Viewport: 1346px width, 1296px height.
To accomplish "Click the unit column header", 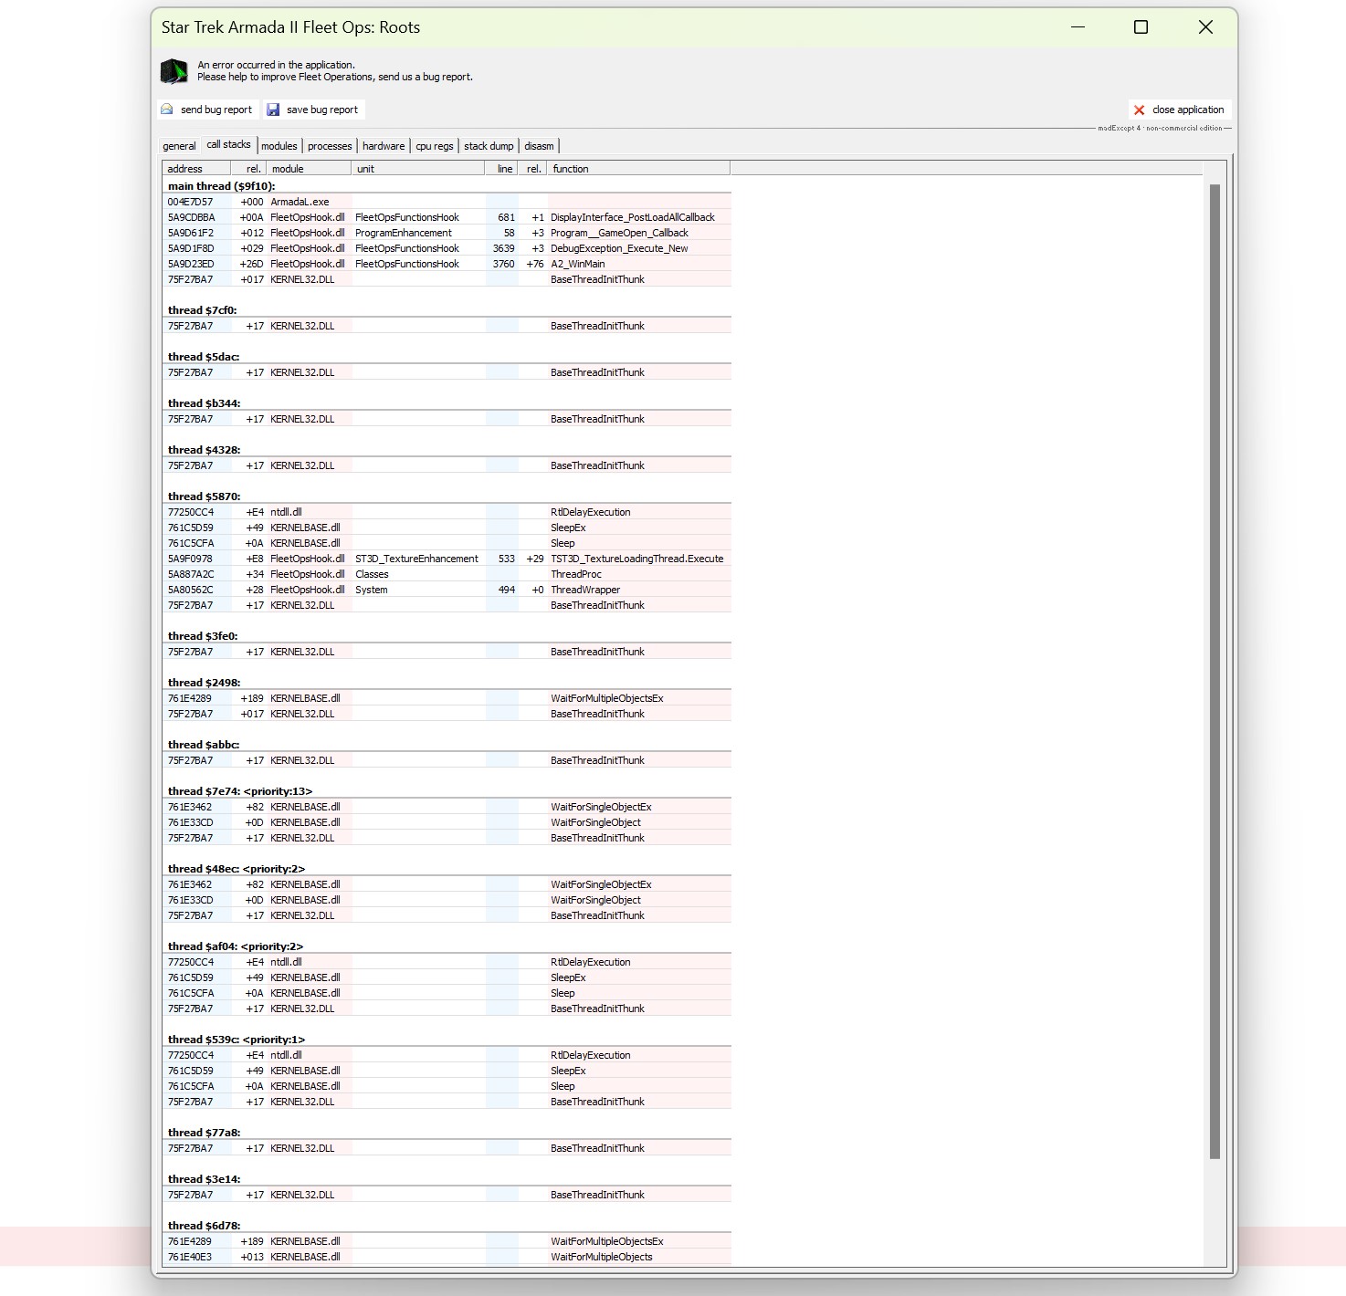I will [418, 169].
